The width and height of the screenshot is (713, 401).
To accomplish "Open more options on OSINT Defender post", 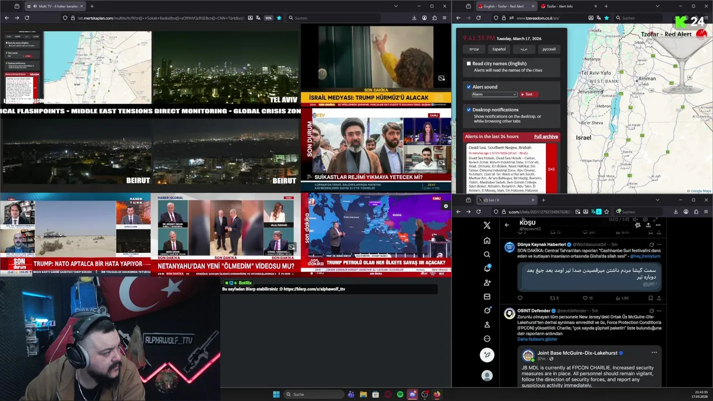I will 659,310.
